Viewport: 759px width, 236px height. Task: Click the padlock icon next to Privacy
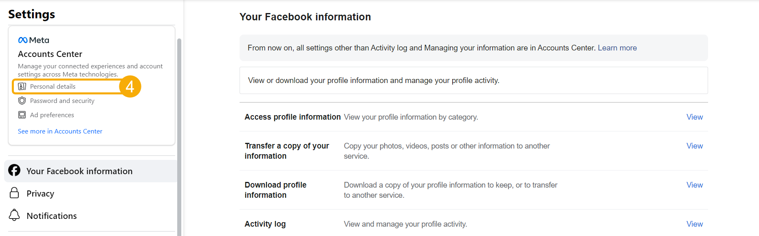[x=15, y=193]
